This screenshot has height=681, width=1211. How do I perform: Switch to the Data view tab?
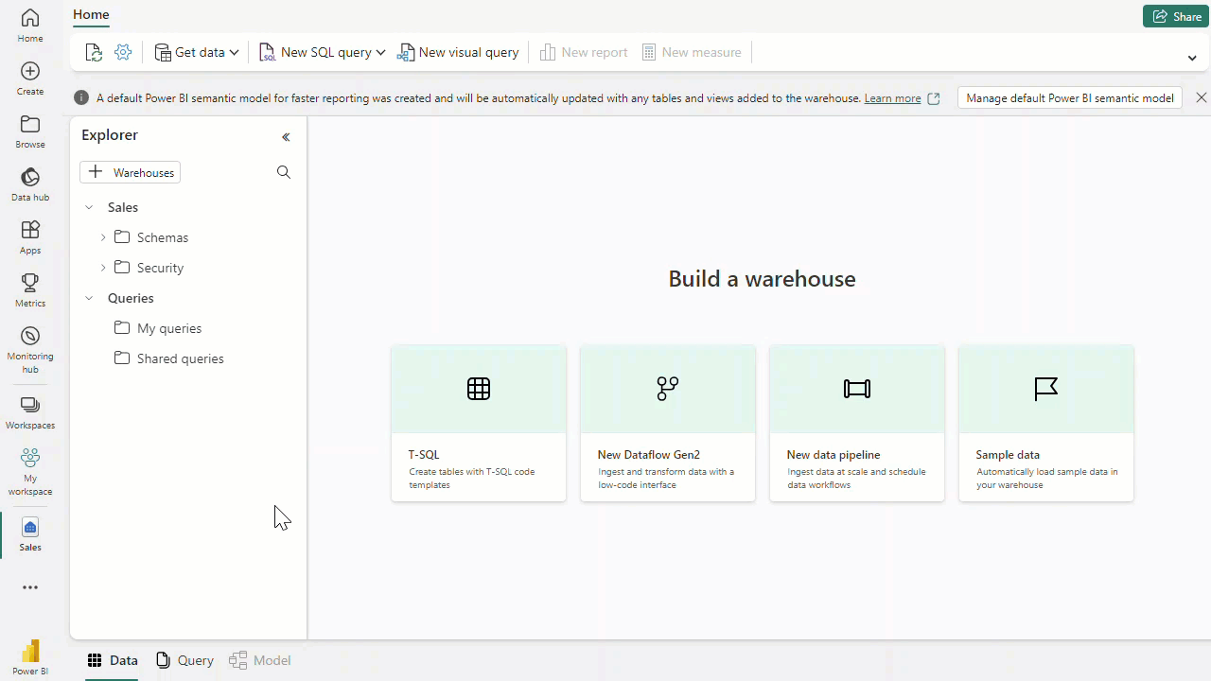click(x=113, y=660)
